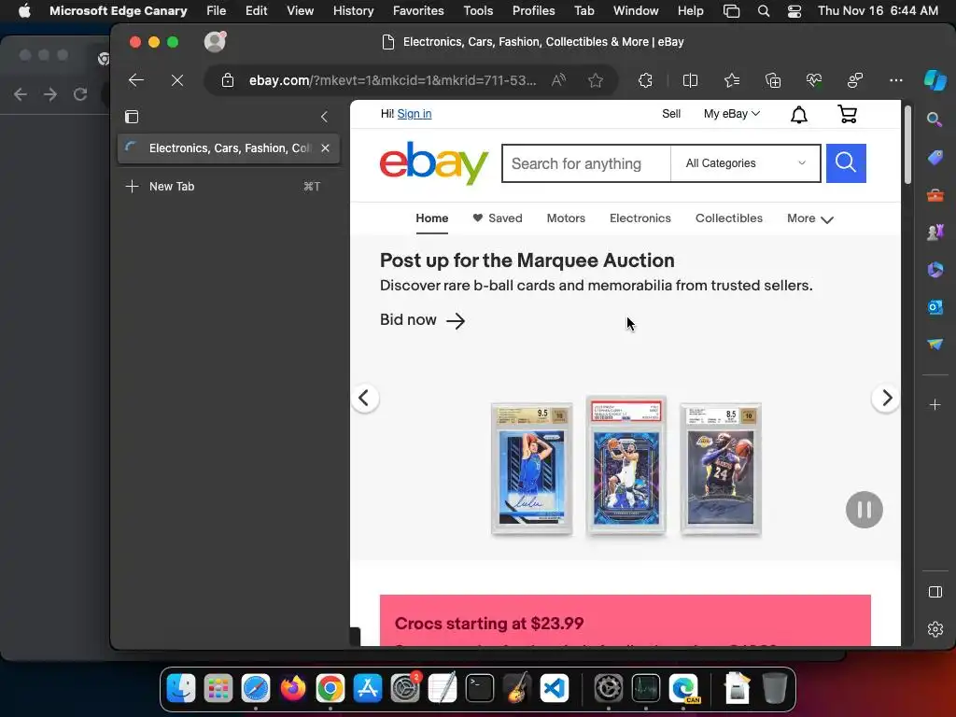Screen dimensions: 956x717
Task: Open sidebar Games chess icon
Action: click(x=935, y=232)
